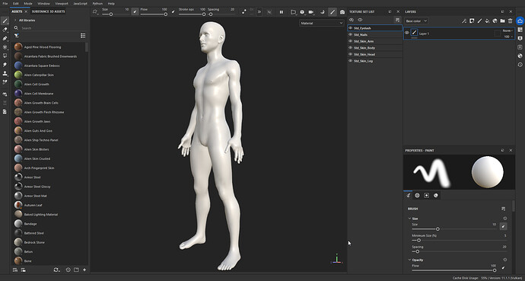Toggle visibility of Std_Nails texture set
Screen dimensions: 525x281
point(351,34)
